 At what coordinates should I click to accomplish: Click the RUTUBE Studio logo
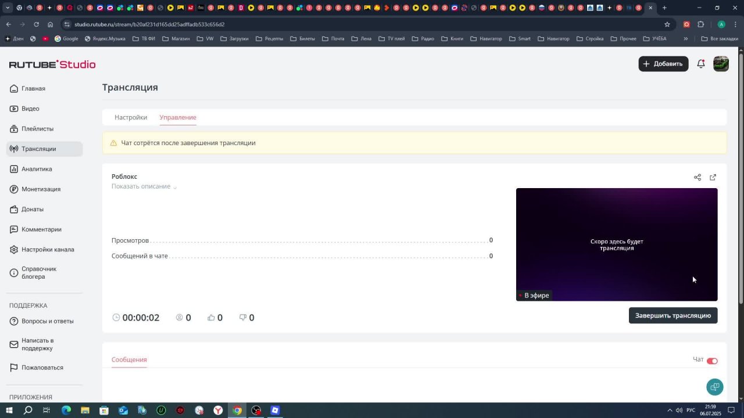click(52, 64)
